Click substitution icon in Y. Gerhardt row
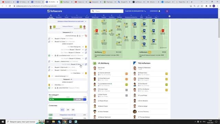This screenshot has width=220, height=124. pos(49,70)
